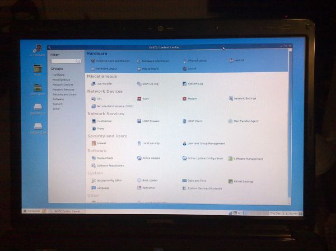Open Software Repositories module

click(x=108, y=165)
